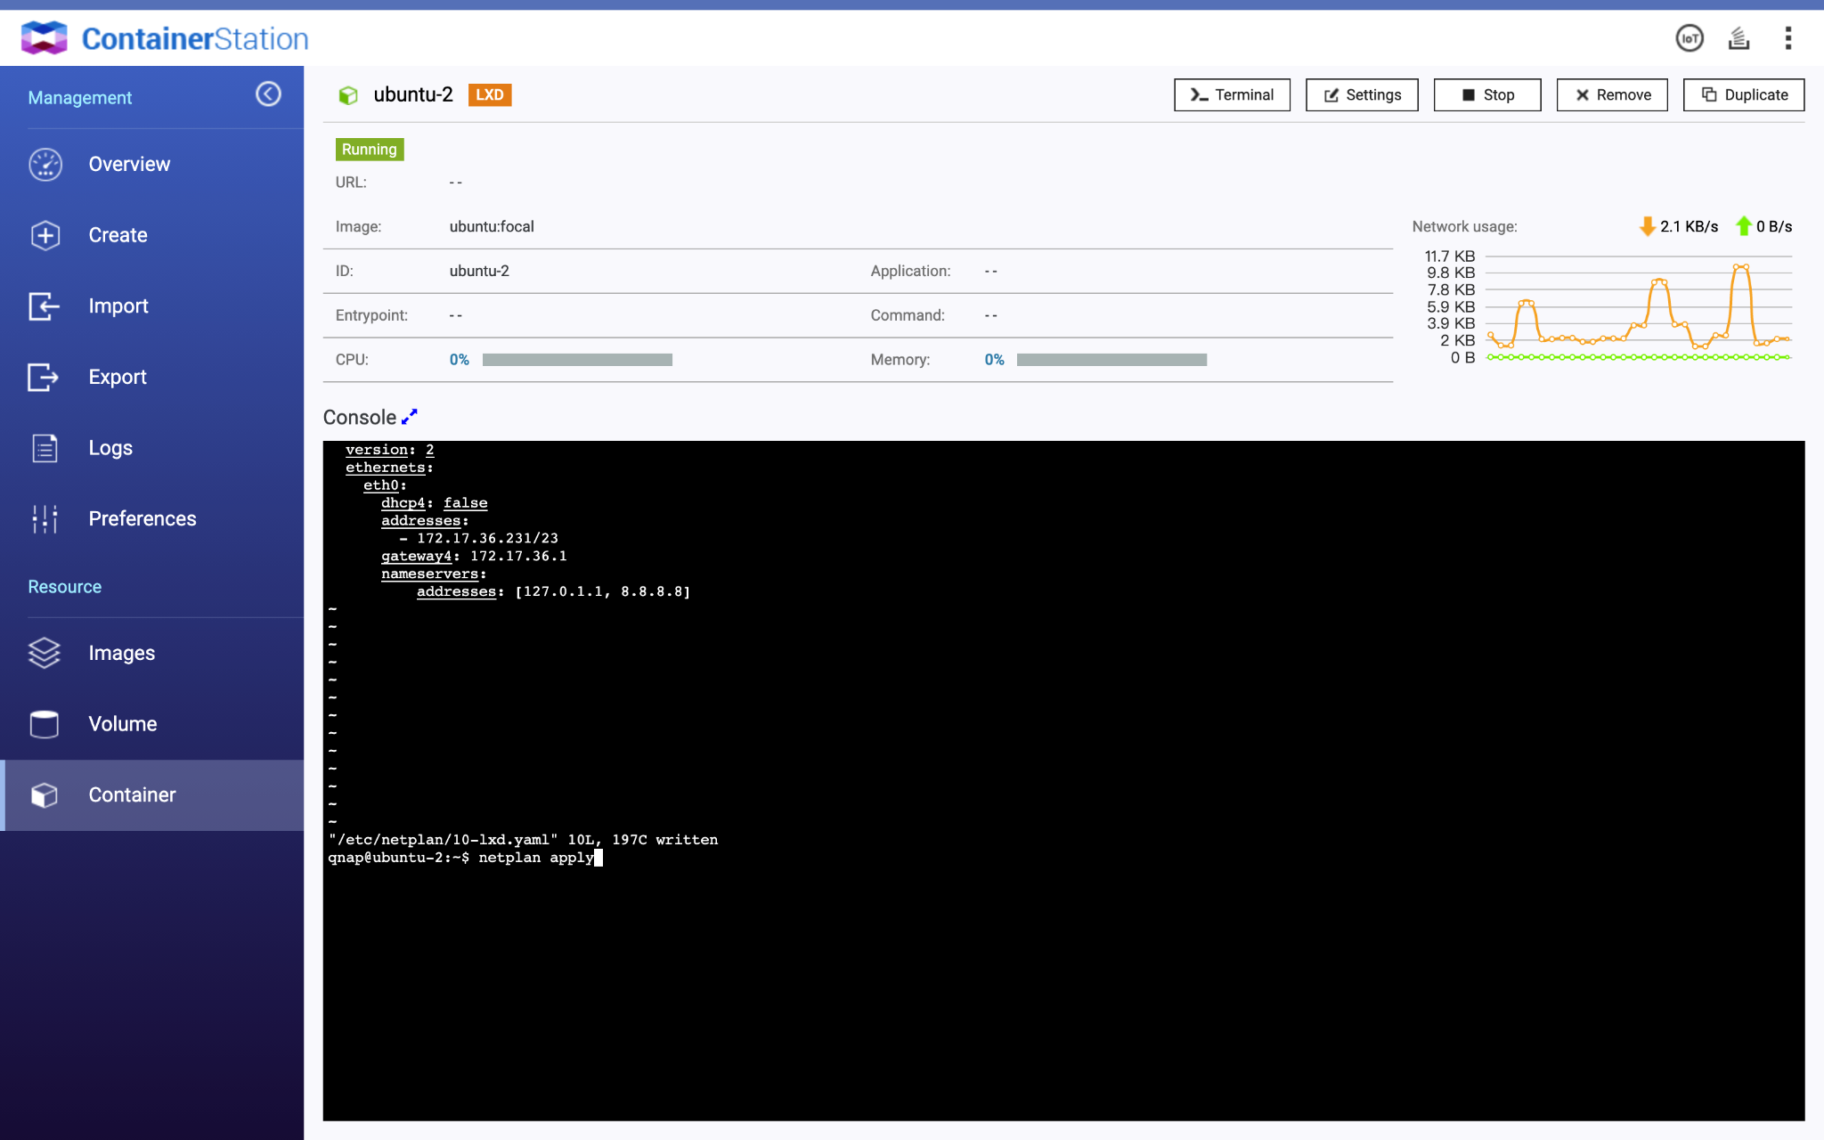1824x1140 pixels.
Task: Duplicate the ubuntu-2 container
Action: click(x=1743, y=95)
